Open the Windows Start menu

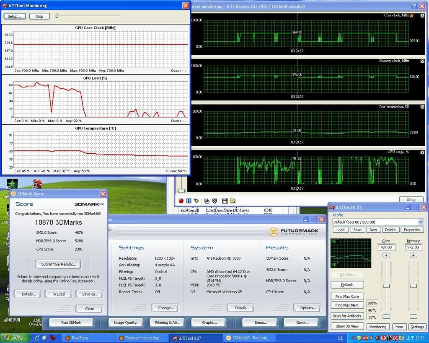pyautogui.click(x=15, y=338)
